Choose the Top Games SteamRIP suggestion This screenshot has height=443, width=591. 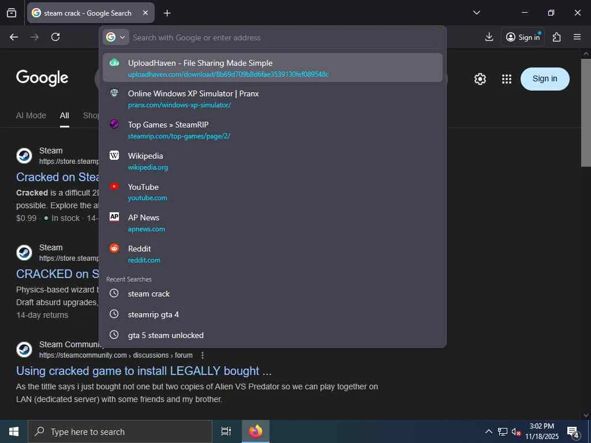tap(272, 130)
